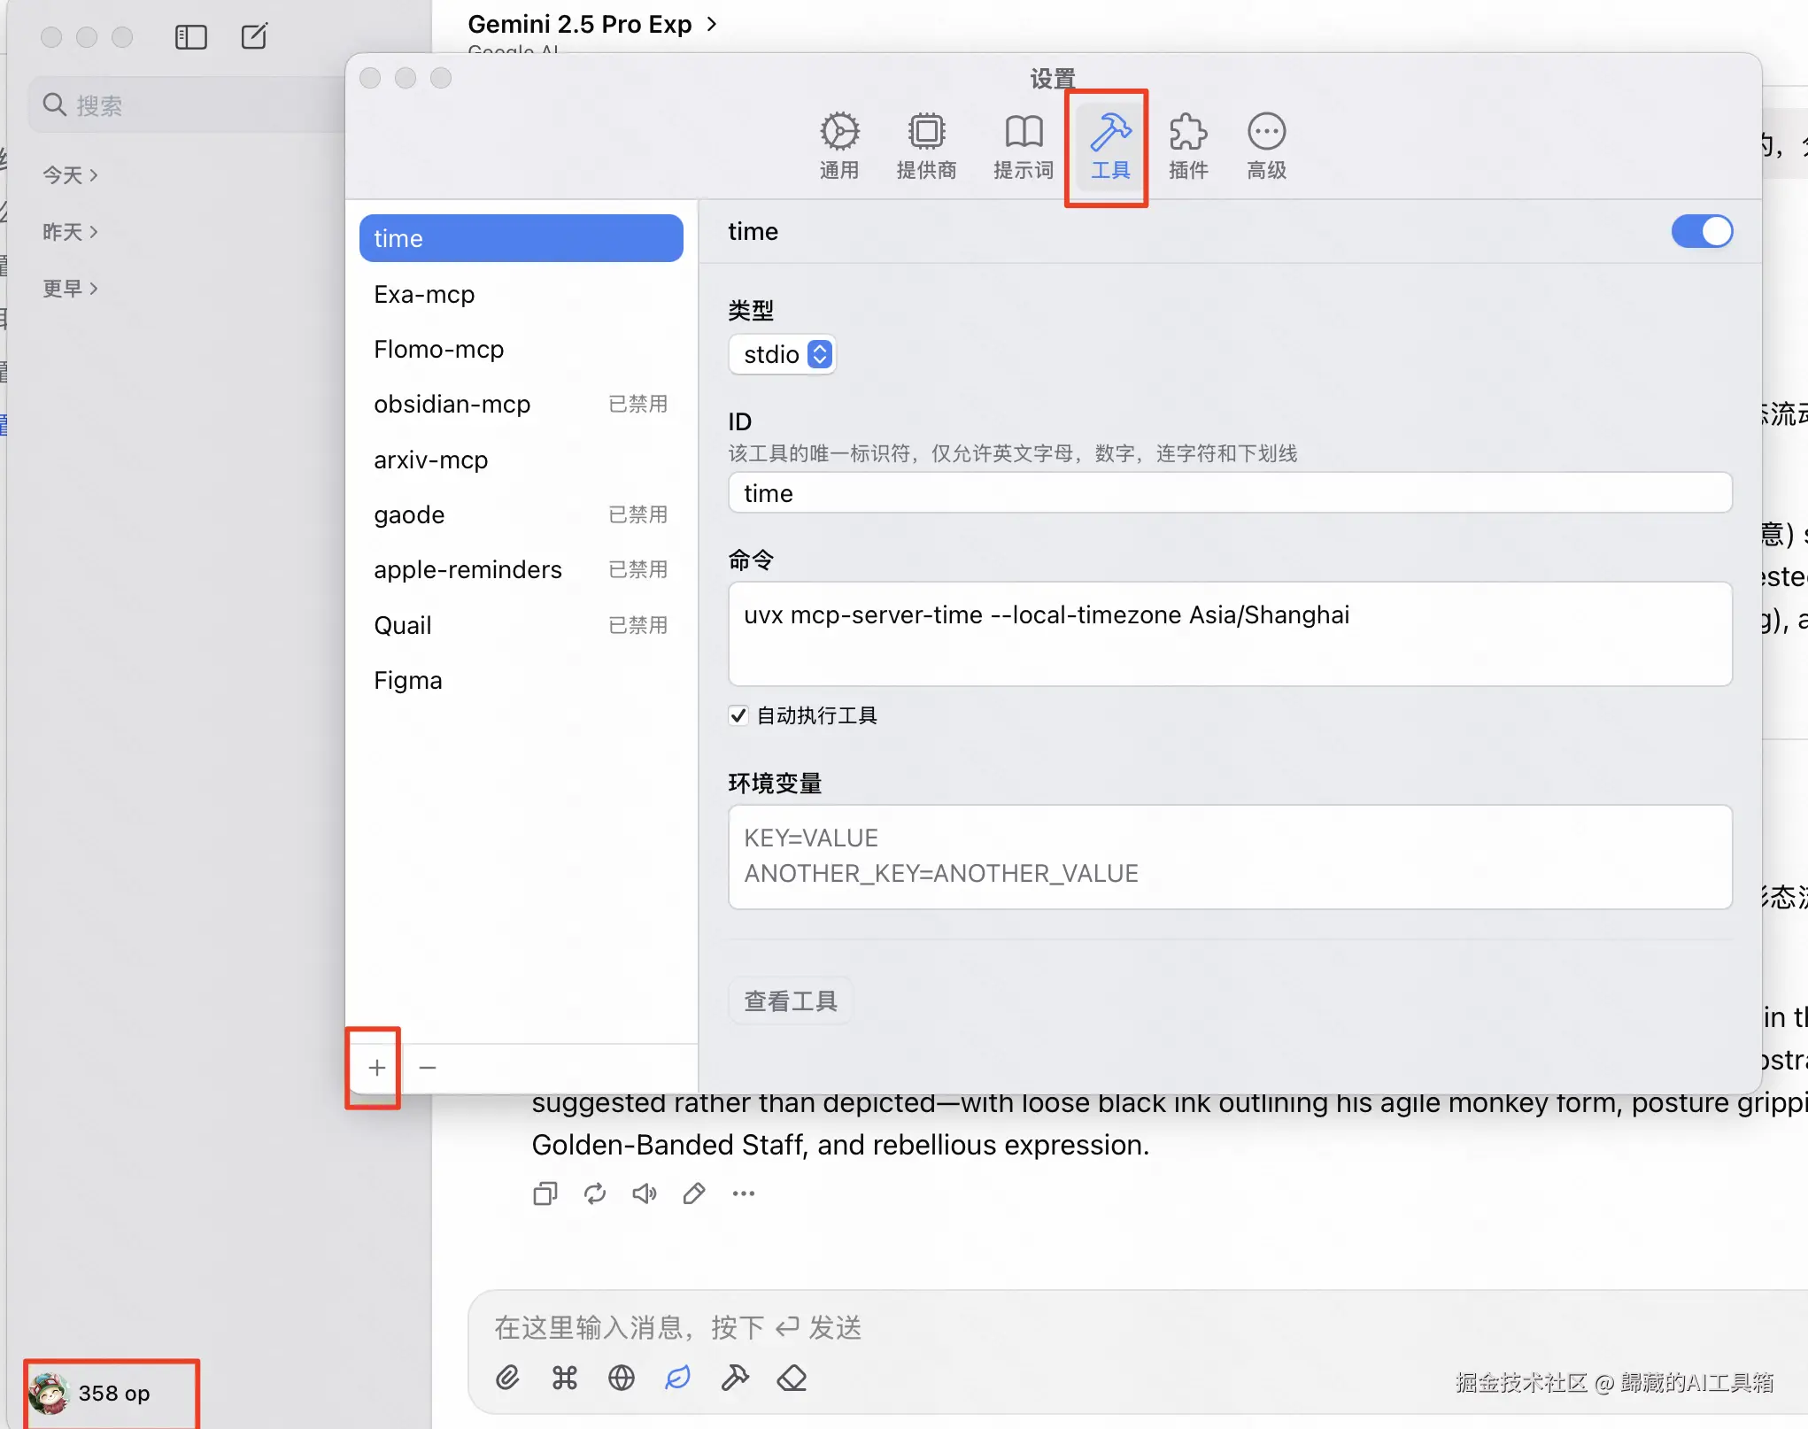Select obsidian-mcp in the tool list
Screen dimensions: 1808x1429
pyautogui.click(x=452, y=405)
